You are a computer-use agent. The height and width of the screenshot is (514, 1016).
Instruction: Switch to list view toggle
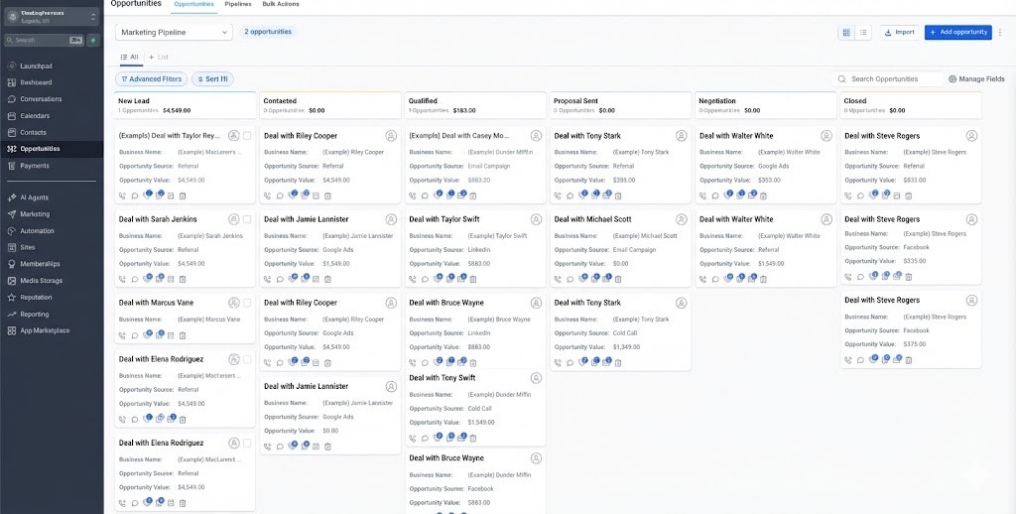[x=863, y=33]
